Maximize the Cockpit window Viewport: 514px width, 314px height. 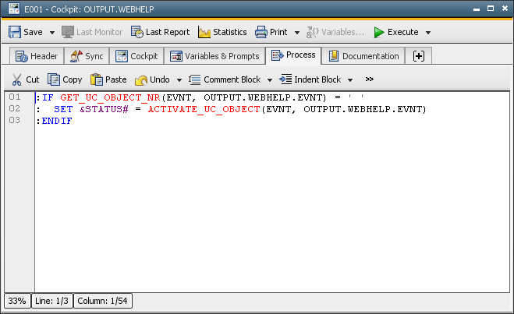pos(491,9)
